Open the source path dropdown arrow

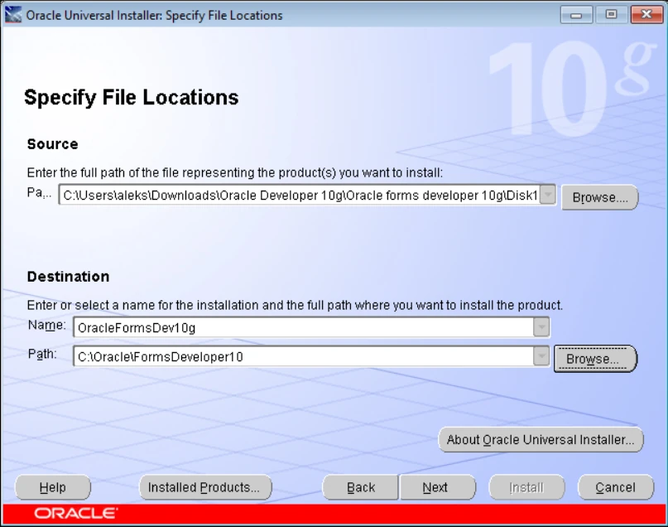(x=548, y=195)
